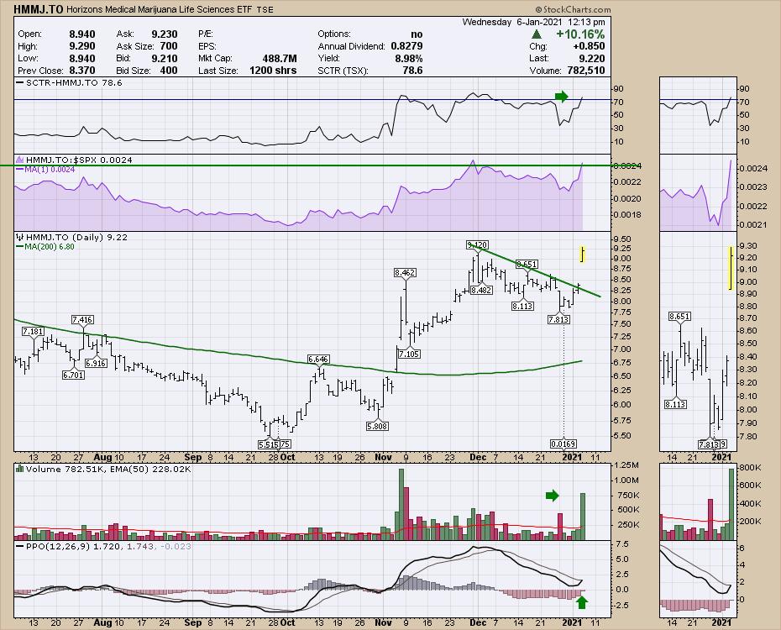781x630 pixels.
Task: Click the TSE exchange label
Action: tap(265, 9)
